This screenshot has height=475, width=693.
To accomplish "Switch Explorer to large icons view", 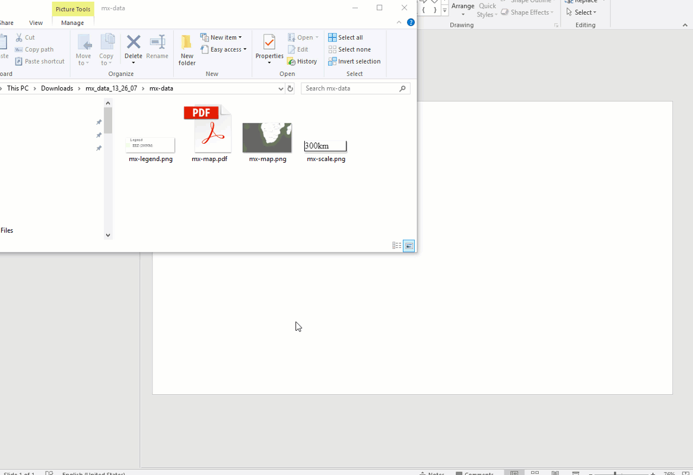I will (x=409, y=245).
